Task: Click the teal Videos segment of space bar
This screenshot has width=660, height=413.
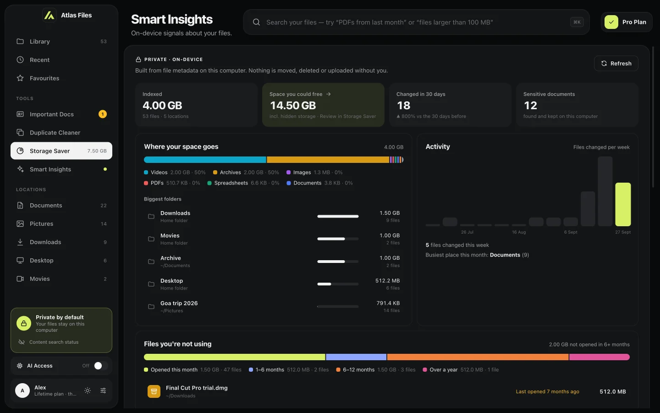Action: pyautogui.click(x=205, y=160)
